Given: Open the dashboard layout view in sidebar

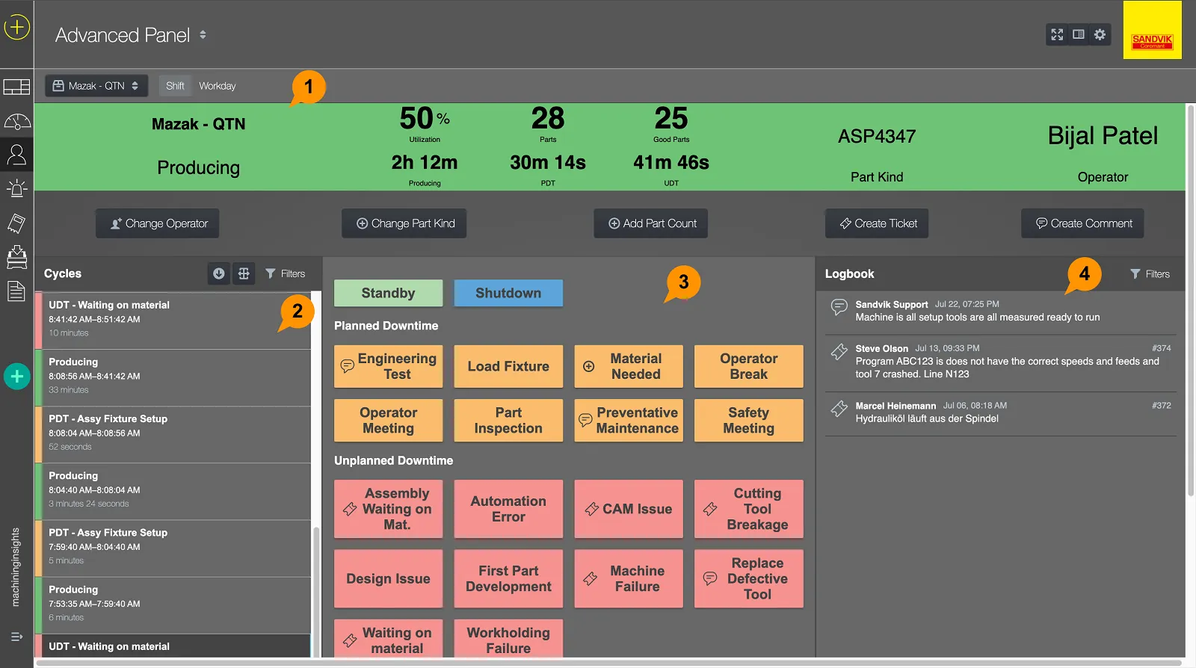Looking at the screenshot, I should (x=16, y=87).
